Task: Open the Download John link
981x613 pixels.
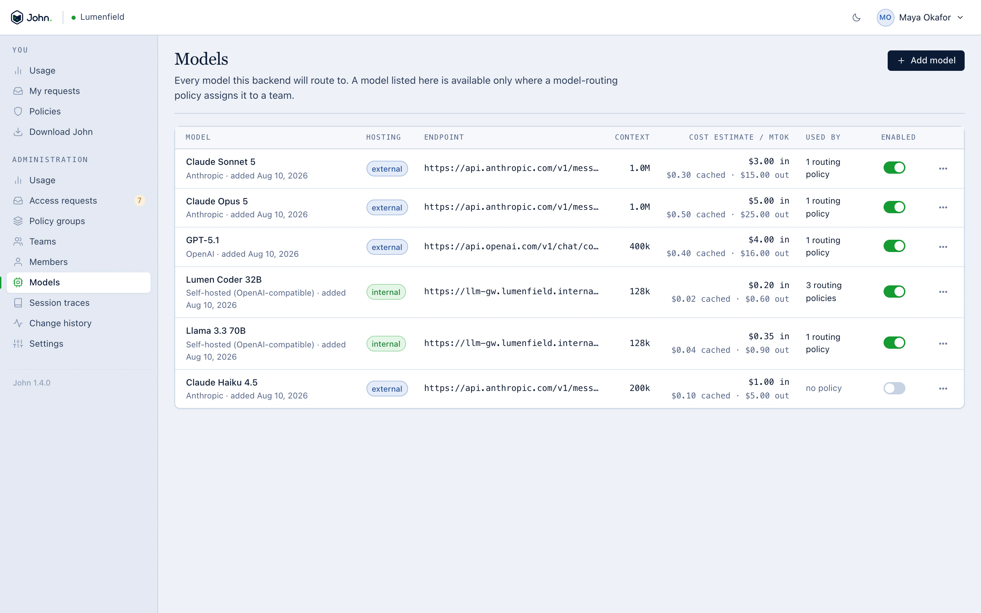Action: [x=79, y=132]
